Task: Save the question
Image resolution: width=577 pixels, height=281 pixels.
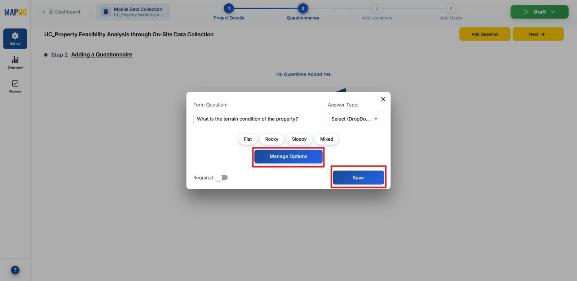Action: [x=358, y=178]
